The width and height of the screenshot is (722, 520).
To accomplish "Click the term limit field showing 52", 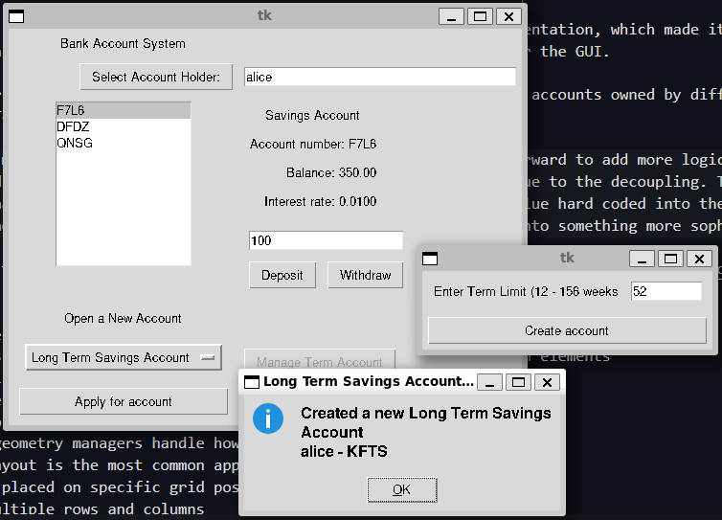I will point(666,291).
